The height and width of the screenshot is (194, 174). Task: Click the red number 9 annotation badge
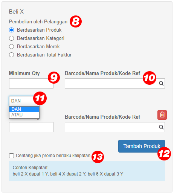(54, 78)
